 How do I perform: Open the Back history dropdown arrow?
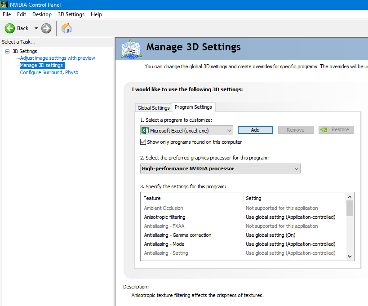point(36,28)
